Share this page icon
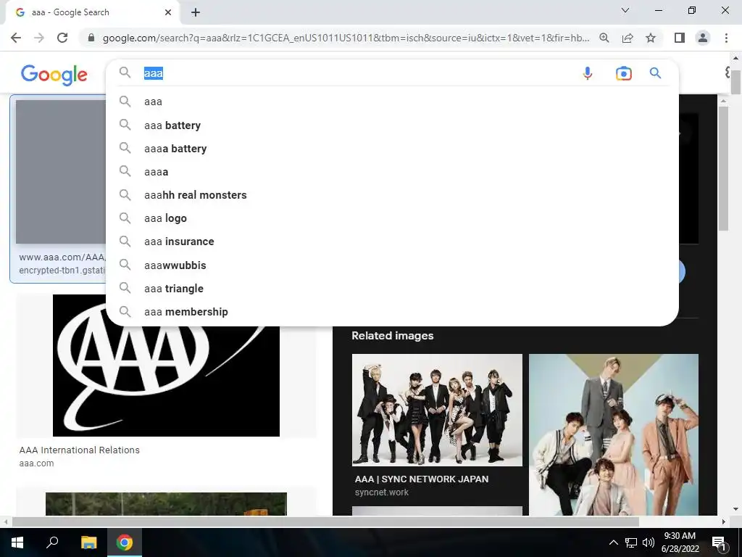The image size is (742, 557). point(628,38)
